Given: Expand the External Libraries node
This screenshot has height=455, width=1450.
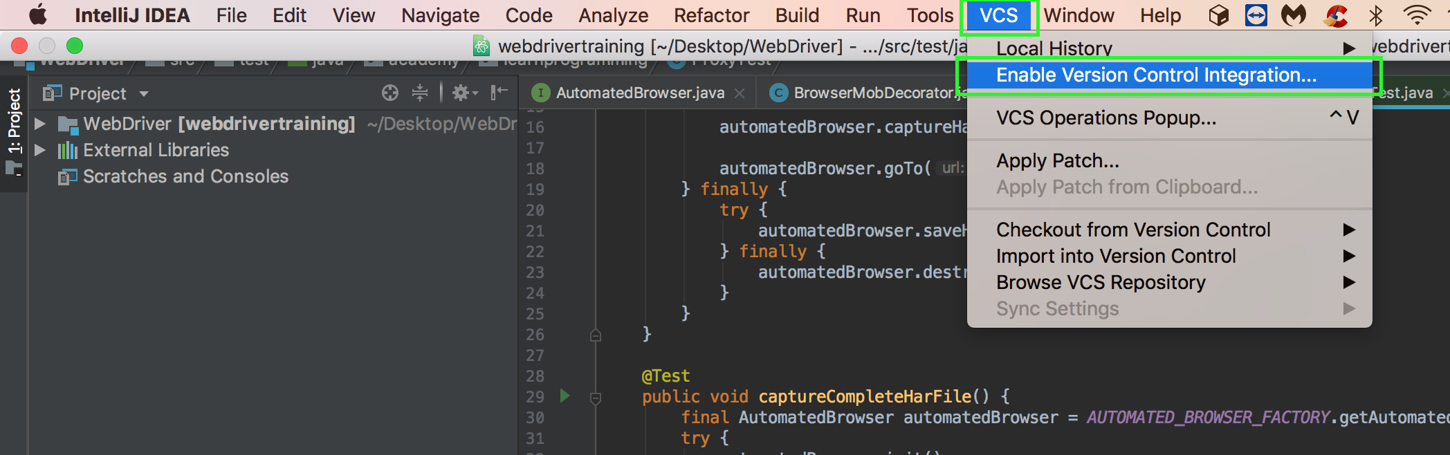Looking at the screenshot, I should click(40, 150).
